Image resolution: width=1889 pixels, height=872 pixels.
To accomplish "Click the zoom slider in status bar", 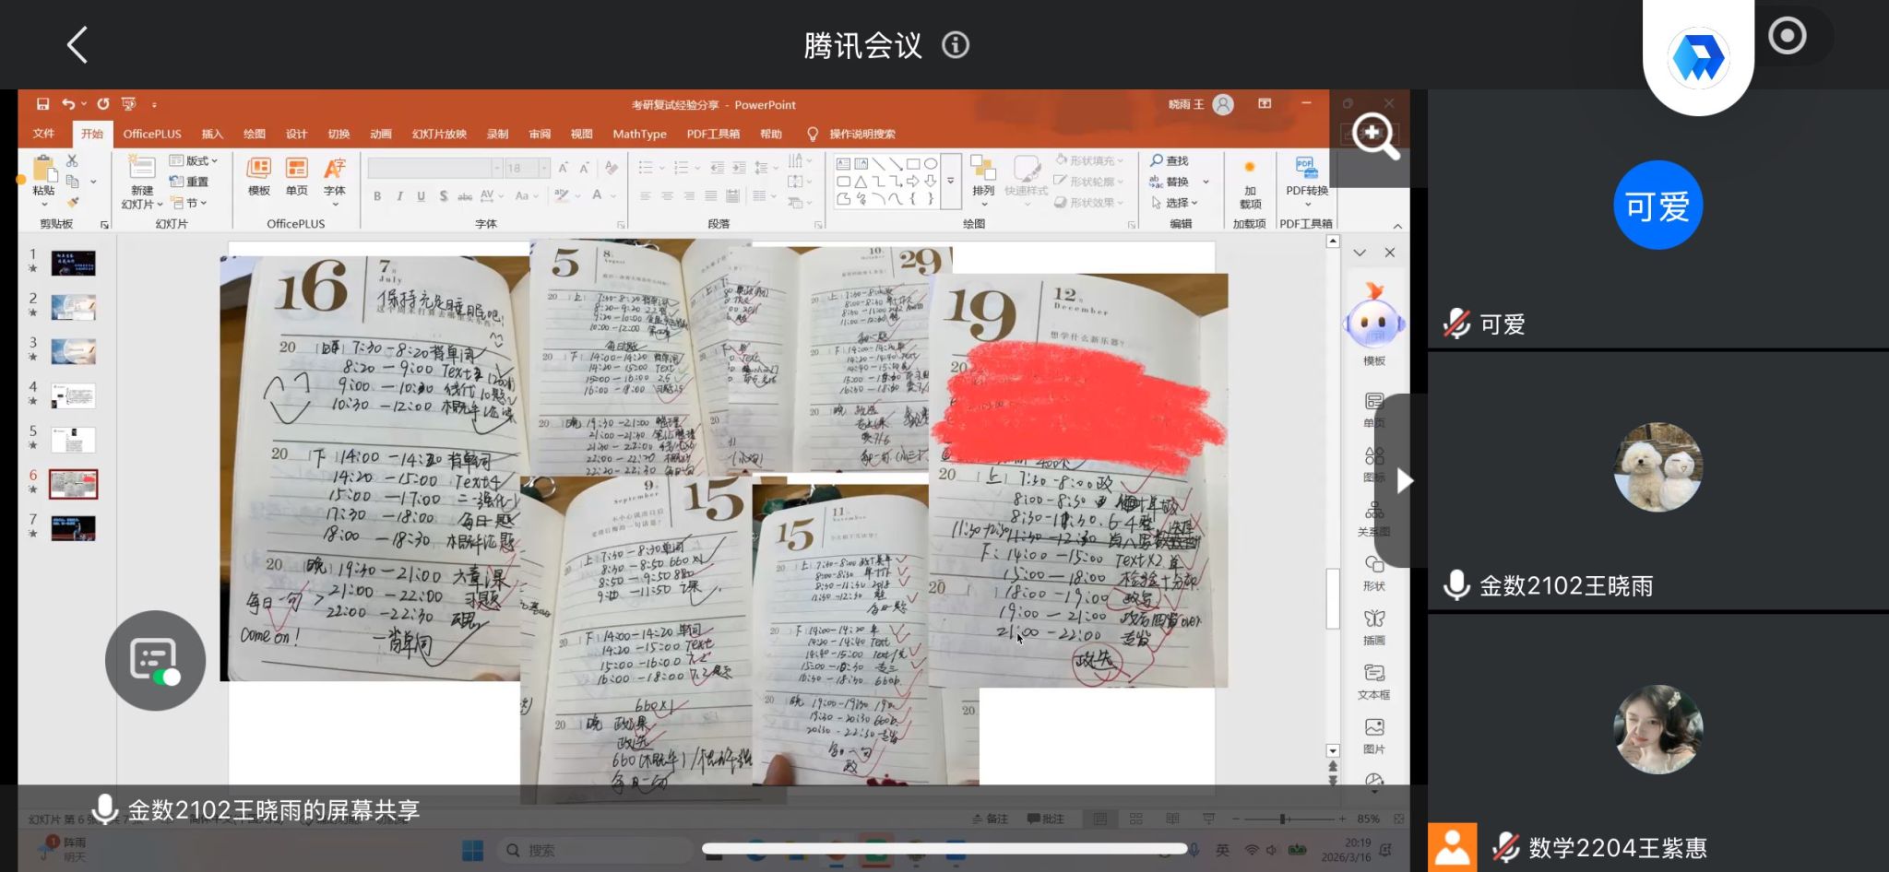I will click(x=1283, y=819).
